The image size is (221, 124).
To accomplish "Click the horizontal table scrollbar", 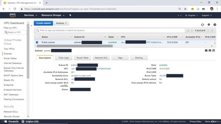I will click(x=75, y=46).
